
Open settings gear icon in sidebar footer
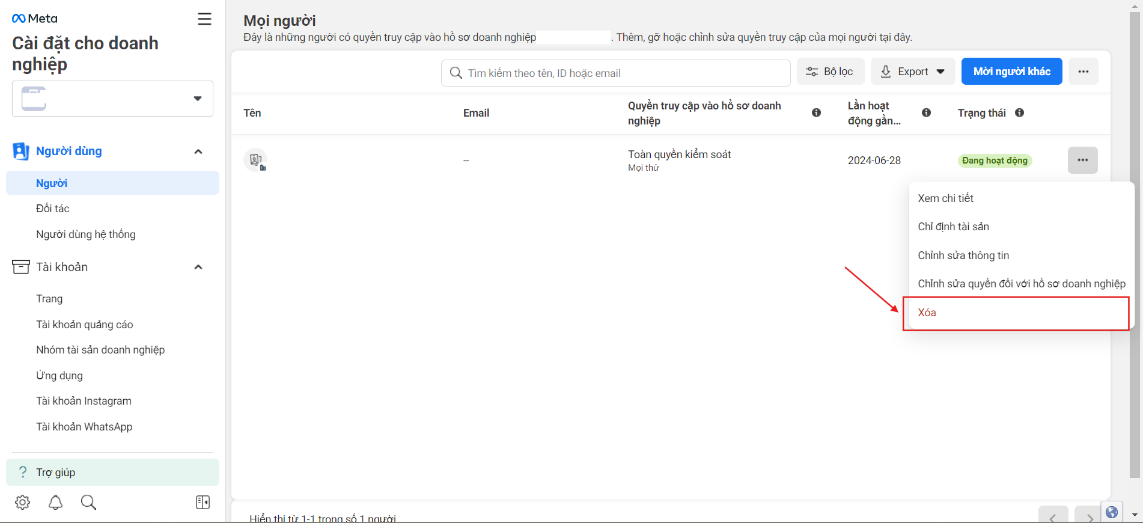[23, 502]
